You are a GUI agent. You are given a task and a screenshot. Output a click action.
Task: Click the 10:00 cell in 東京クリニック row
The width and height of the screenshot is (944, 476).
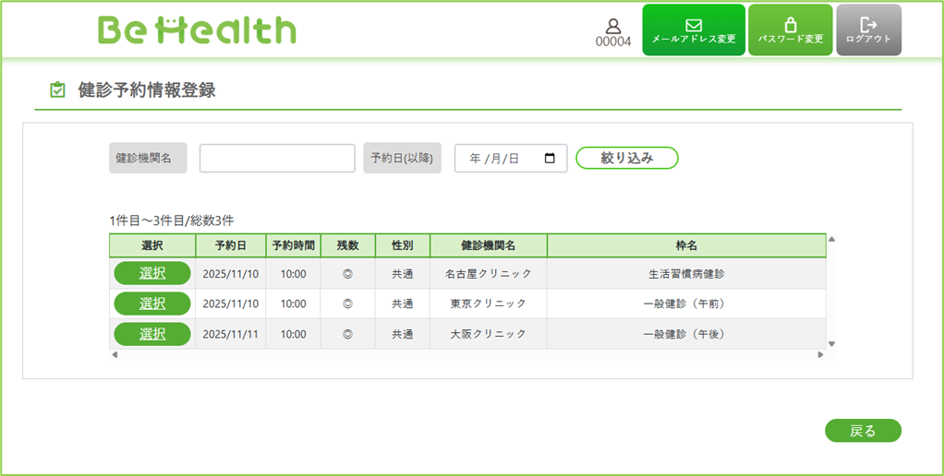click(293, 303)
